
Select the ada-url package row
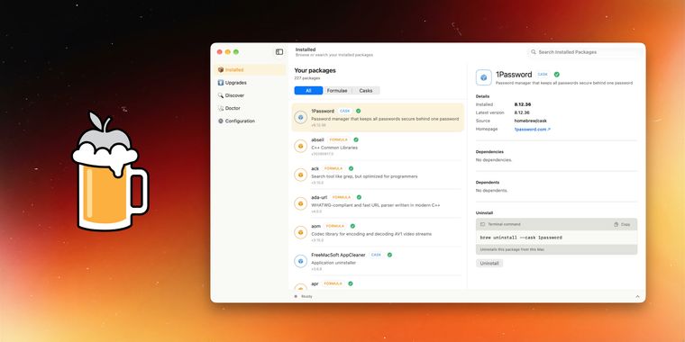[378, 203]
